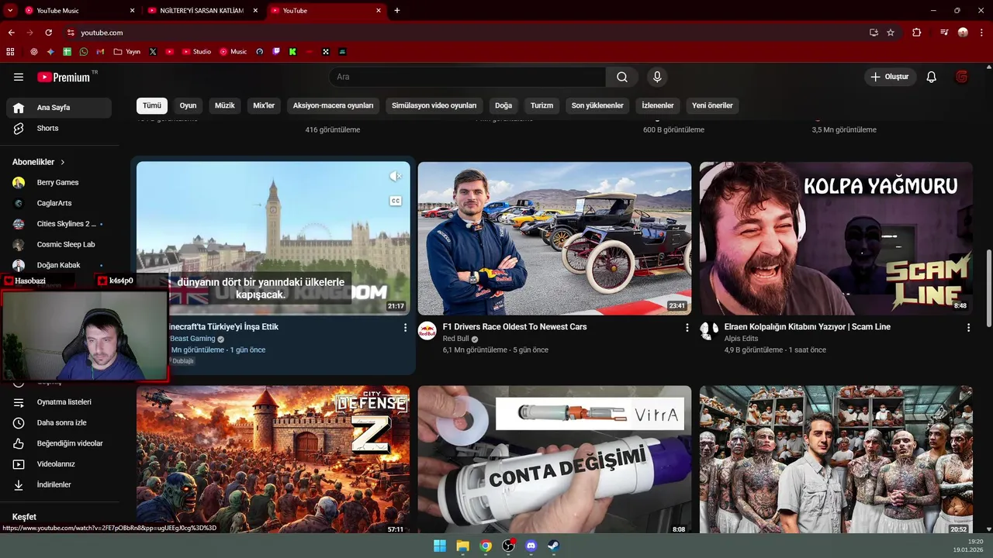Open F1 Drivers Race video thumbnail
The height and width of the screenshot is (558, 993).
click(x=555, y=239)
